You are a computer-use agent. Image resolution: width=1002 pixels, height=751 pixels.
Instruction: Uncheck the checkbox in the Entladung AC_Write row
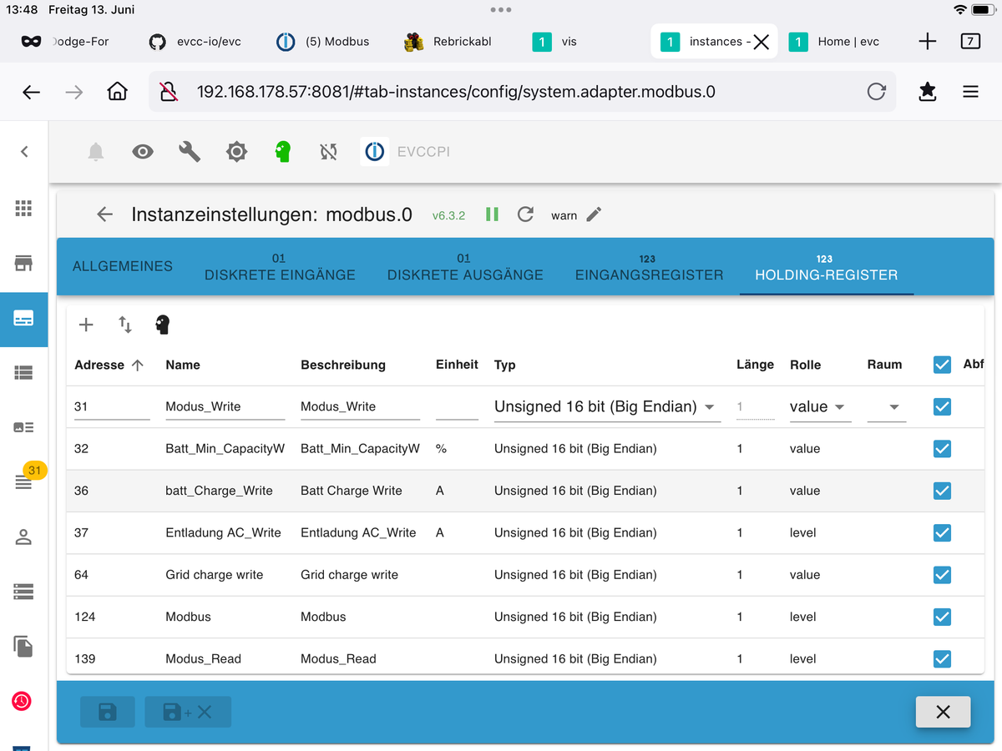coord(942,532)
